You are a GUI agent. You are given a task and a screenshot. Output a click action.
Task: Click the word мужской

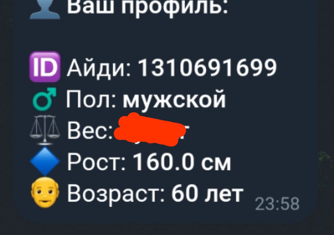tap(174, 100)
